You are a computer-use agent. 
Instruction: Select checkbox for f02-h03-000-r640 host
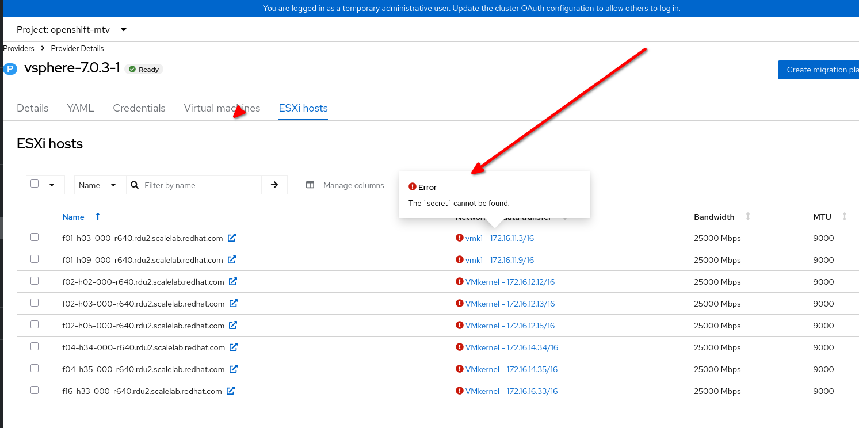pos(35,303)
